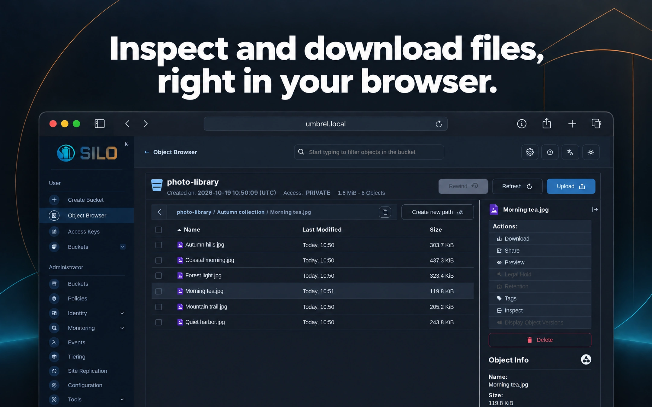Expand the Monitoring submenu
This screenshot has width=652, height=407.
122,328
